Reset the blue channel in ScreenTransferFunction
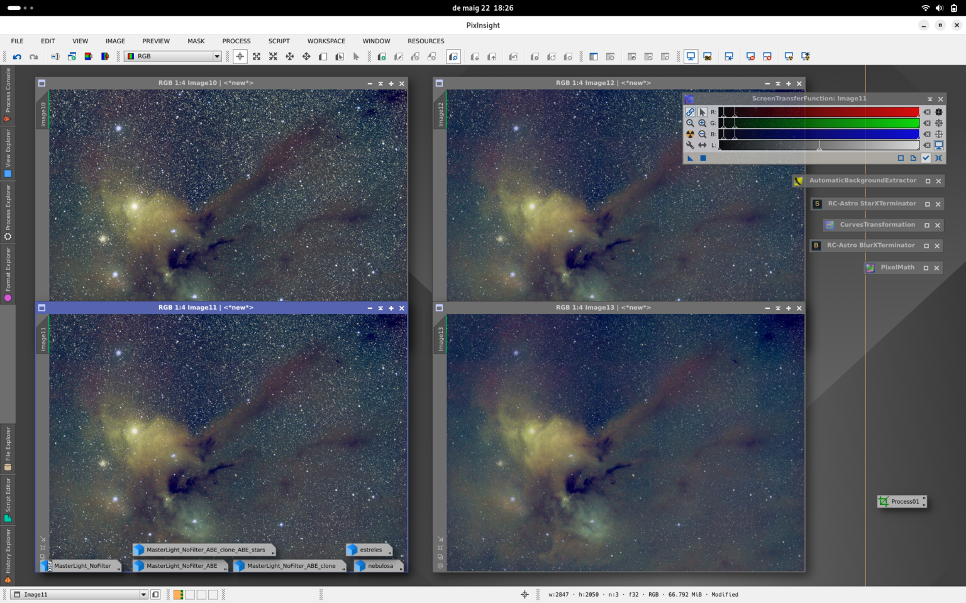966x603 pixels. 927,134
